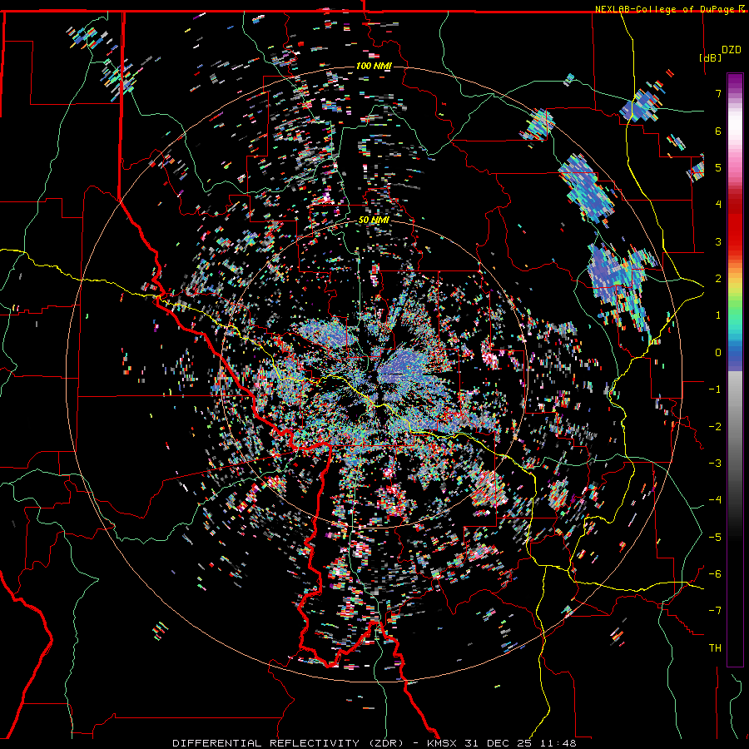Click the 100 NMI range ring label

tap(374, 66)
